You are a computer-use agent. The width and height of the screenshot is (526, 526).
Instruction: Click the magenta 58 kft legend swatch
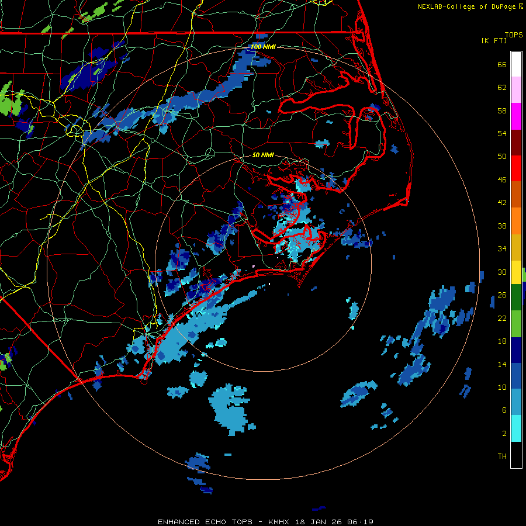pyautogui.click(x=516, y=116)
